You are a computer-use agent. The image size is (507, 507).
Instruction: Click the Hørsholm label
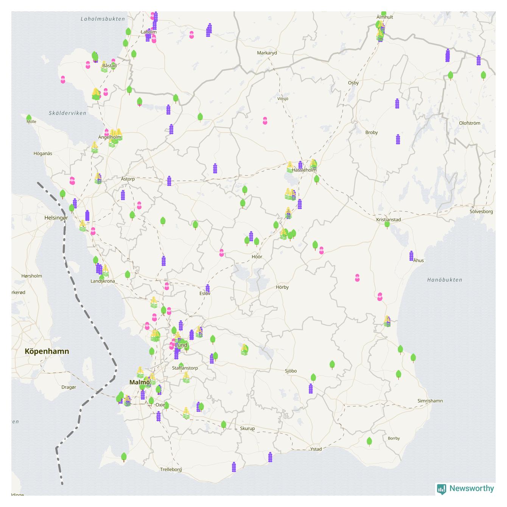(x=32, y=276)
